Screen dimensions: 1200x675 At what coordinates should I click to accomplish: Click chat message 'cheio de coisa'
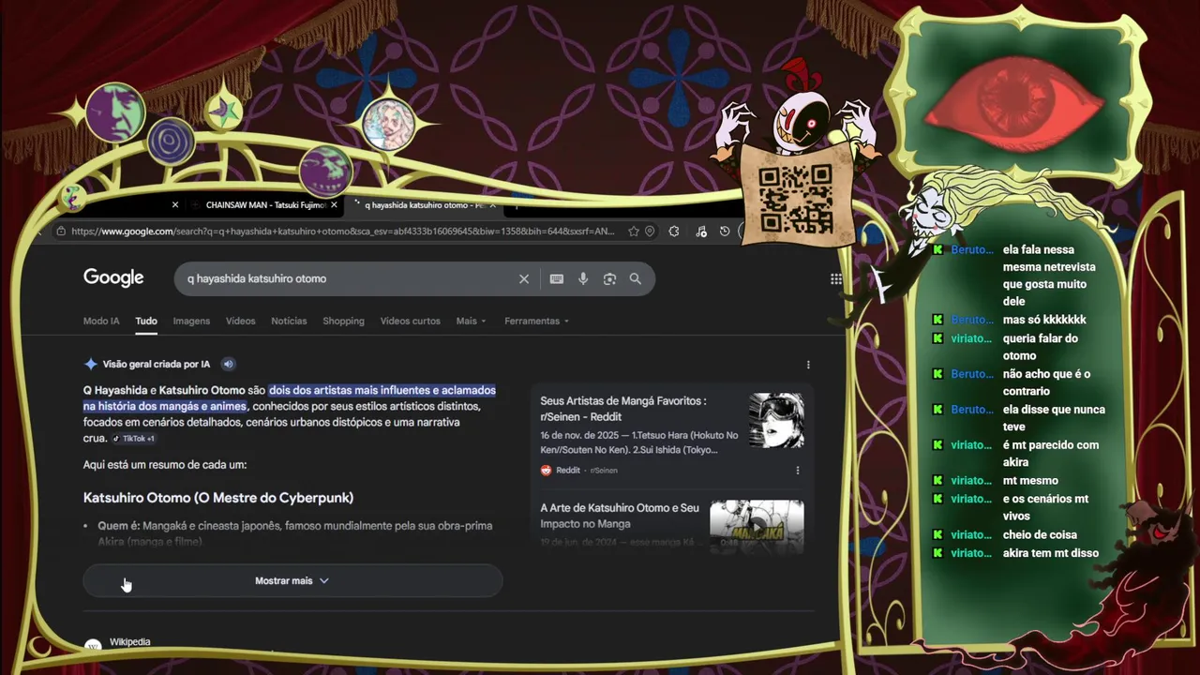[x=1040, y=534]
